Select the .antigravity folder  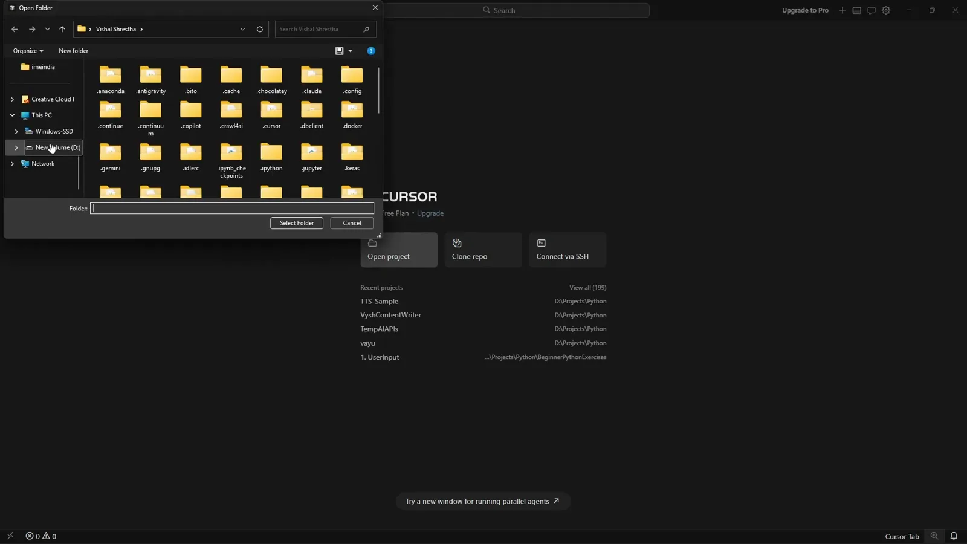click(150, 80)
